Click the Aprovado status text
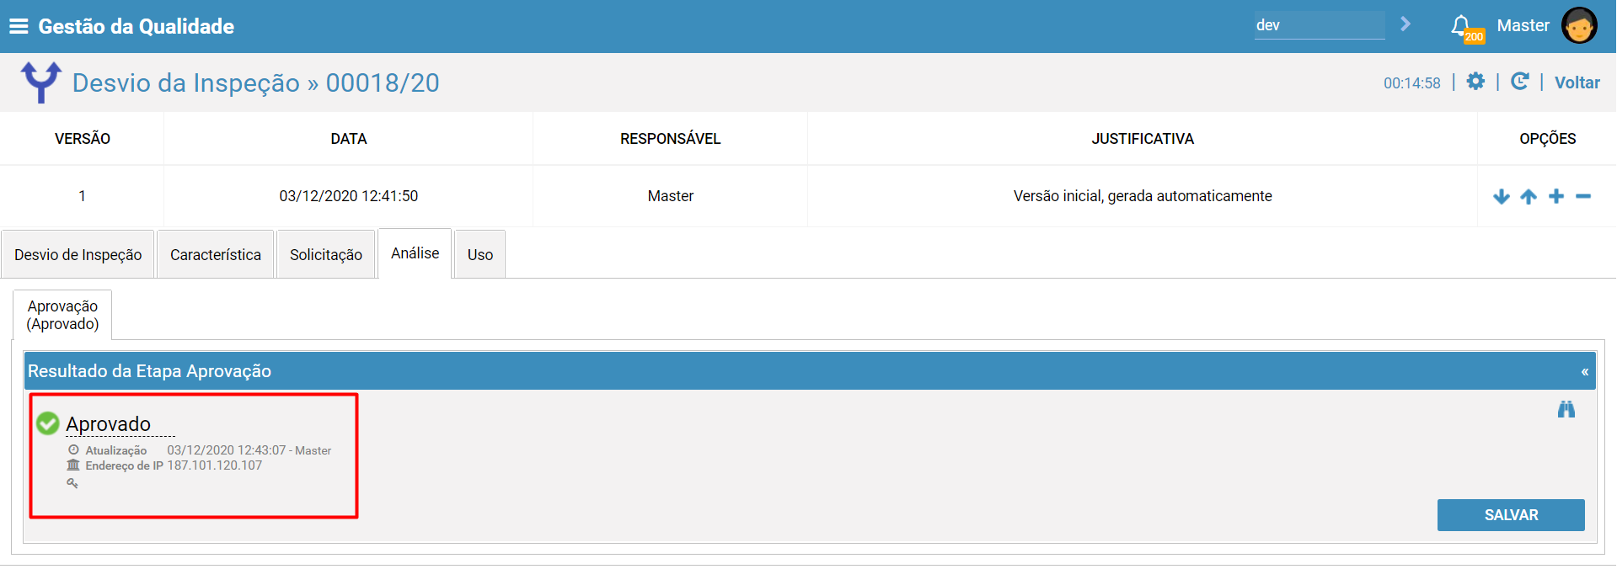This screenshot has height=569, width=1617. pyautogui.click(x=109, y=424)
